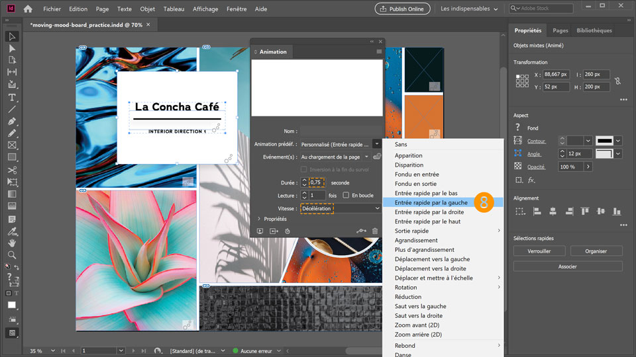Open the Fenêtre menu

coord(237,9)
